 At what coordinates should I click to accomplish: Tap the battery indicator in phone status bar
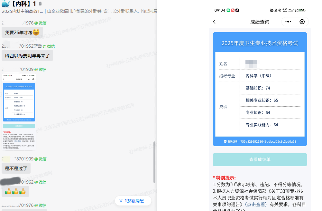coord(301,10)
